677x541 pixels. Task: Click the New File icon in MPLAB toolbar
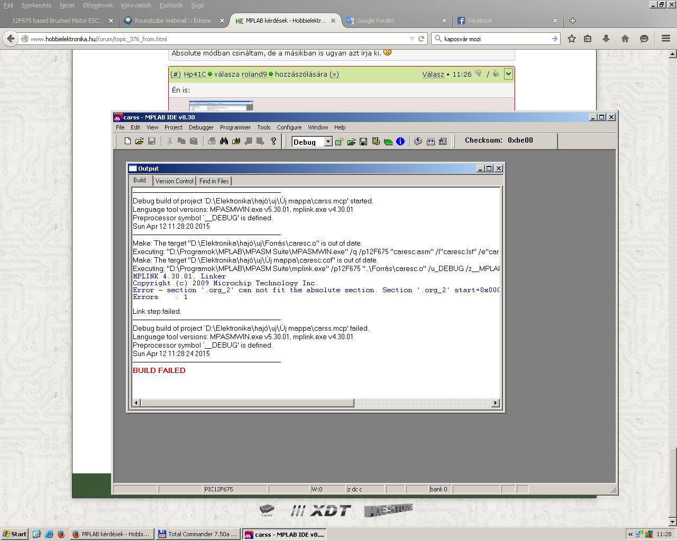[127, 141]
